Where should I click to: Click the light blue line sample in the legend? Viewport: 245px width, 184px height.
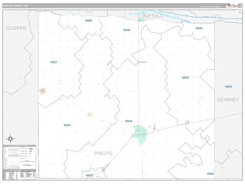13,153
